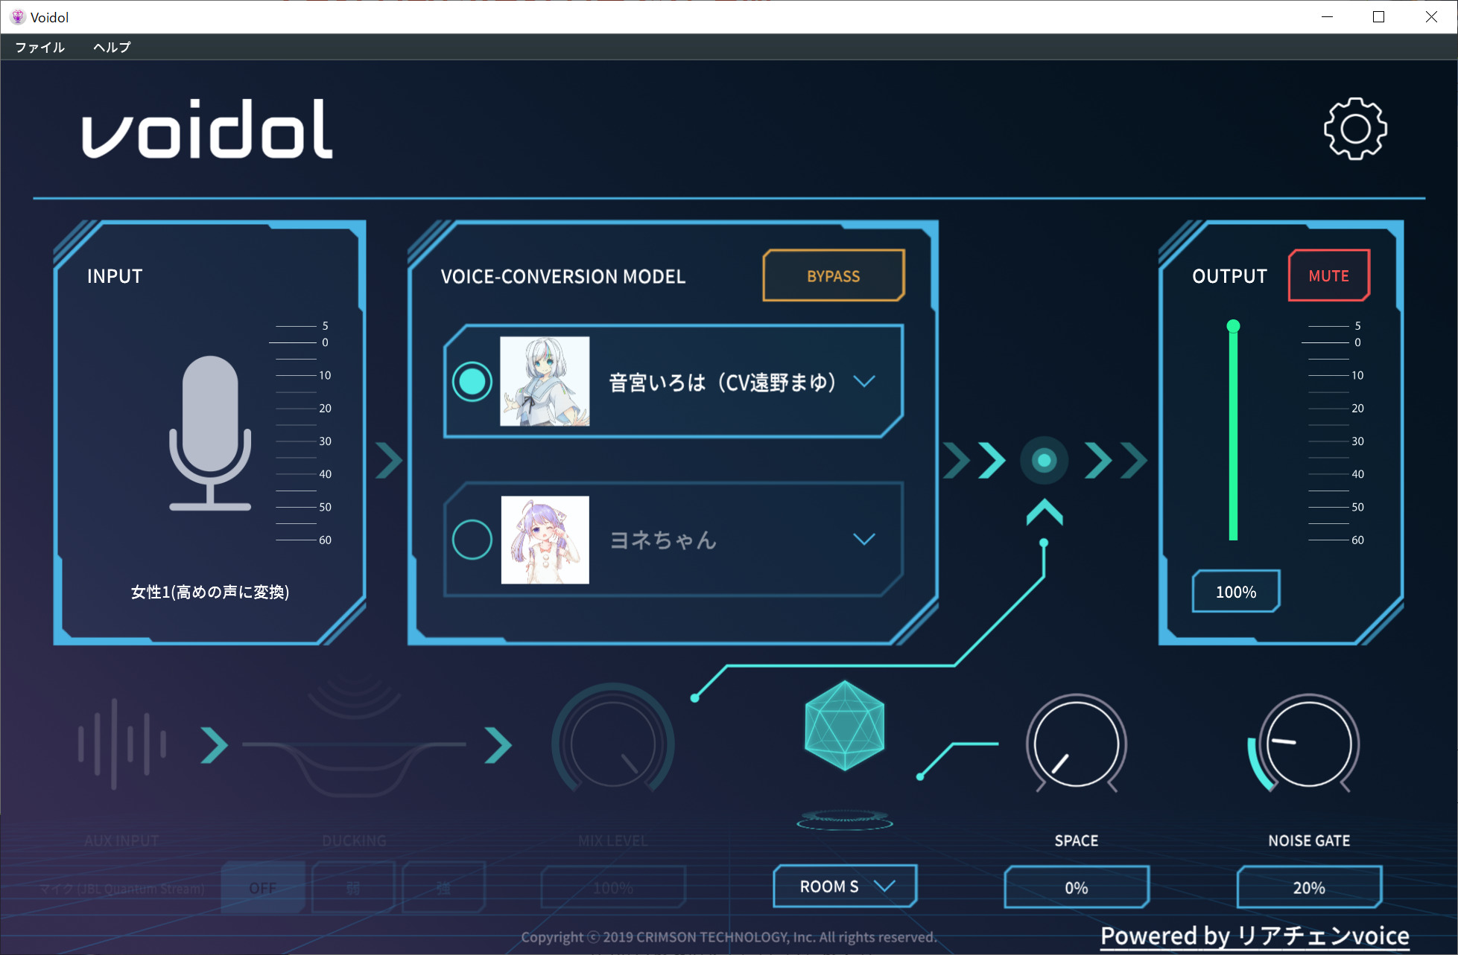Click the NOISE GATE 20% value box
Image resolution: width=1458 pixels, height=955 pixels.
pyautogui.click(x=1309, y=887)
